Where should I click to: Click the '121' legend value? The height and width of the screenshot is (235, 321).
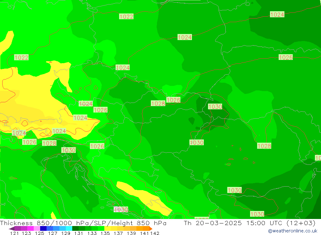14,233
